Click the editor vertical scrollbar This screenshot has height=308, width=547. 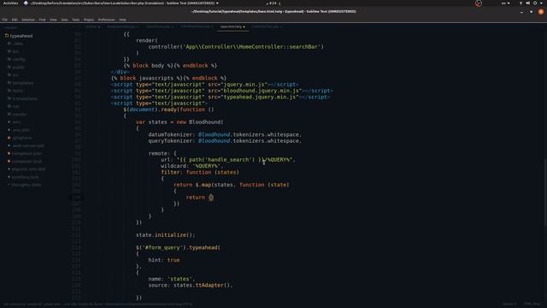point(545,192)
